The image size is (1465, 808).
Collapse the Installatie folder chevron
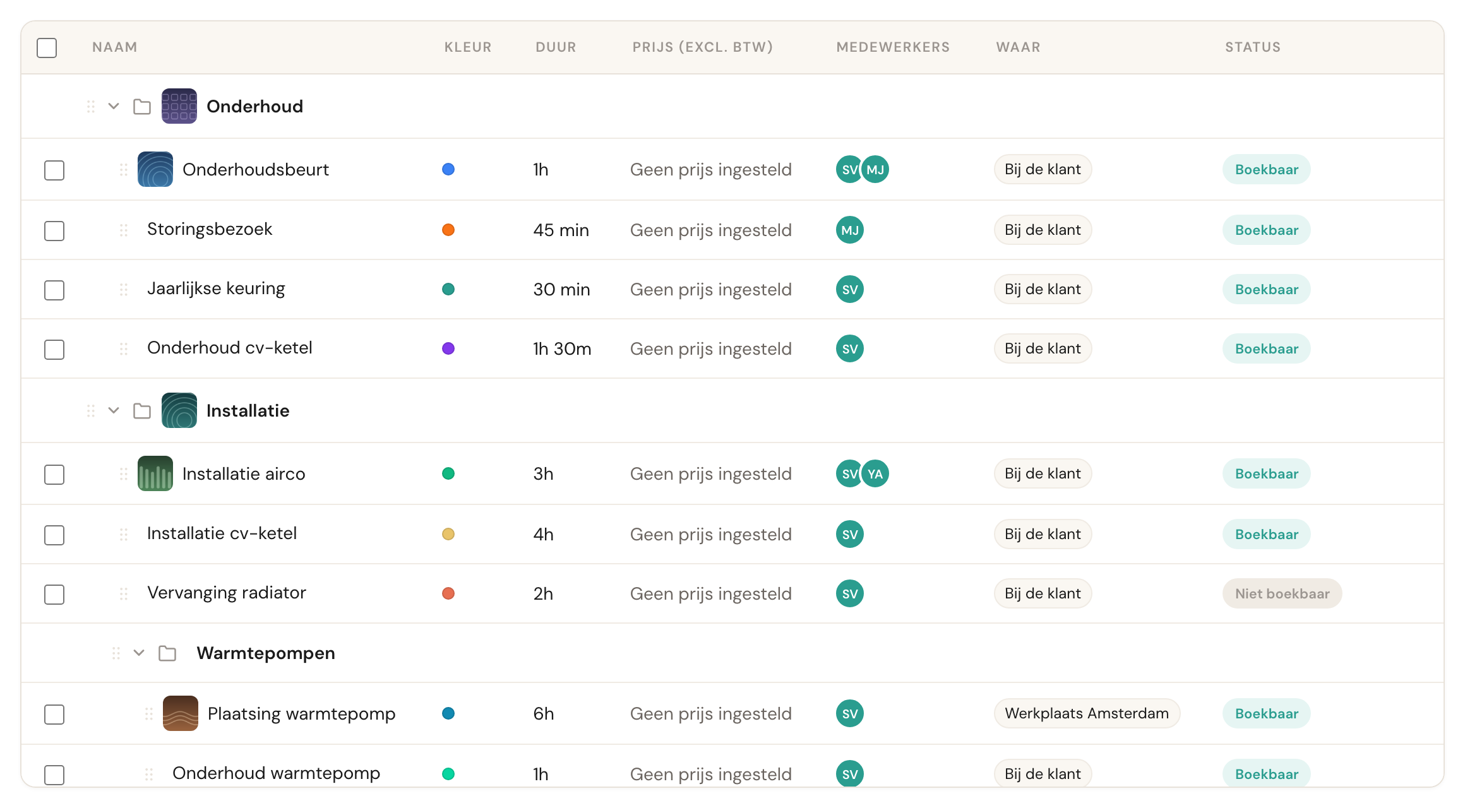click(x=114, y=410)
